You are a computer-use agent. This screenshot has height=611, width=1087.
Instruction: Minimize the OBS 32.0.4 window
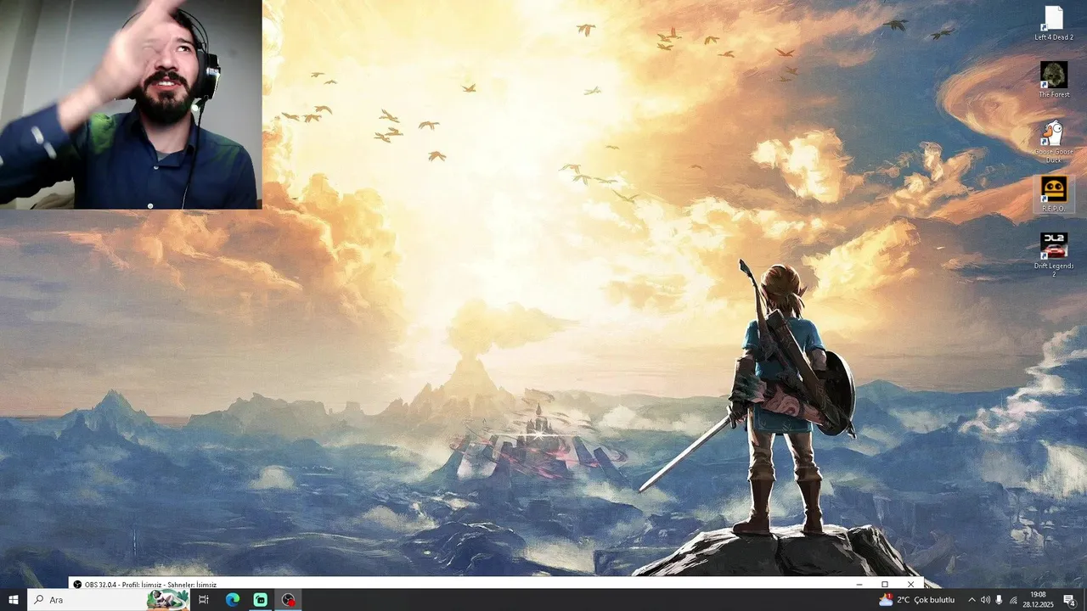(859, 584)
